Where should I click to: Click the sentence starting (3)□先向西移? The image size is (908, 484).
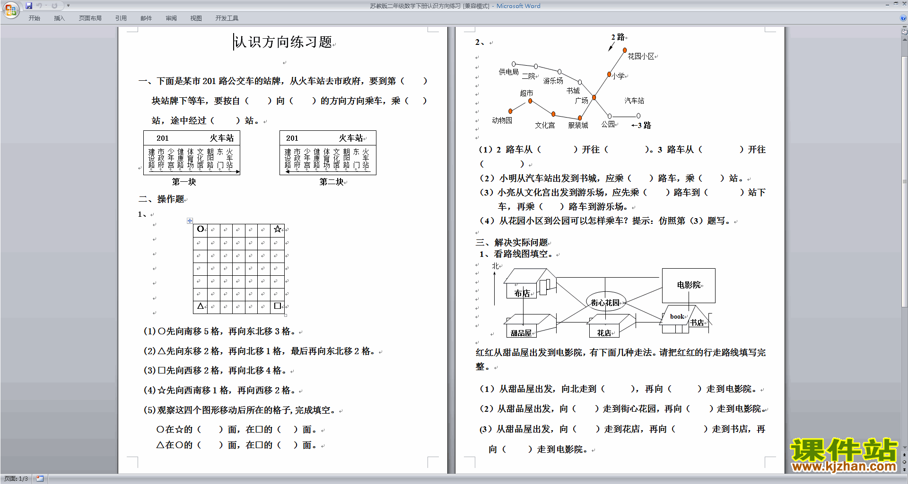tap(216, 371)
